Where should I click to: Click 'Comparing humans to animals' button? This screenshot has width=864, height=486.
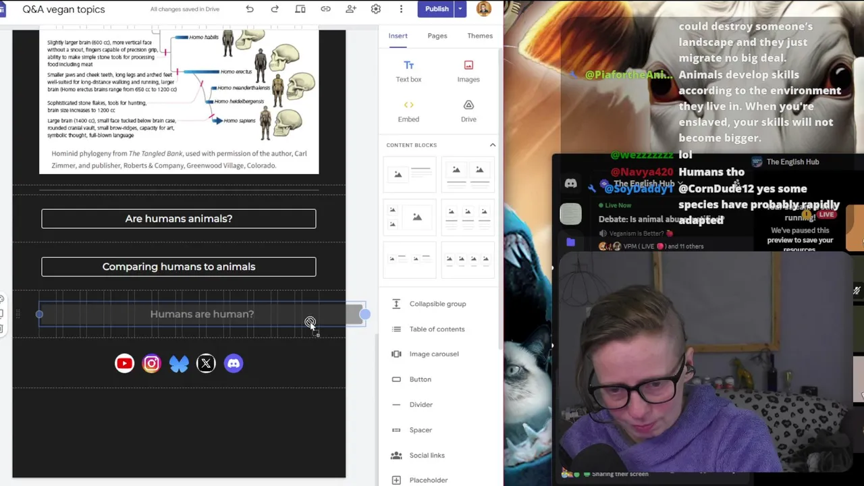(179, 267)
